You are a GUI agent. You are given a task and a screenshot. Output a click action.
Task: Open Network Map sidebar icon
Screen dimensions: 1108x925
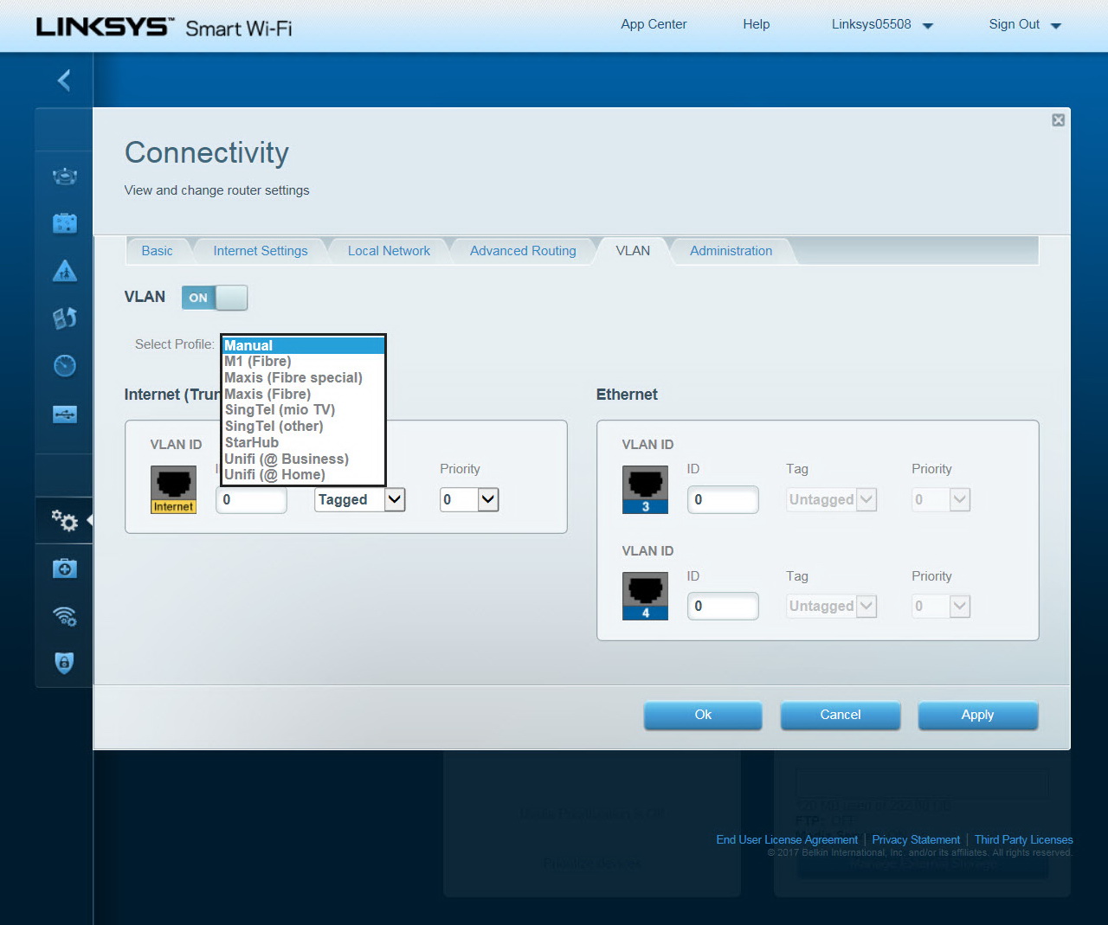point(65,177)
